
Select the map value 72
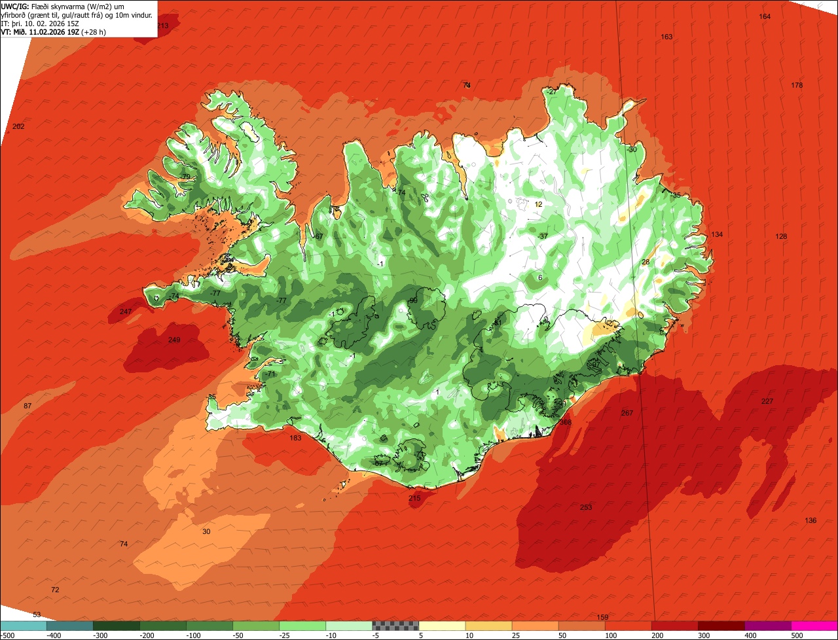pyautogui.click(x=55, y=590)
